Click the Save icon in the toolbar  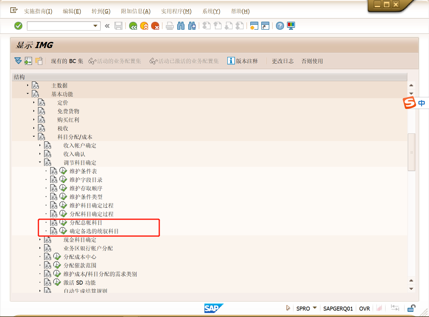click(118, 26)
